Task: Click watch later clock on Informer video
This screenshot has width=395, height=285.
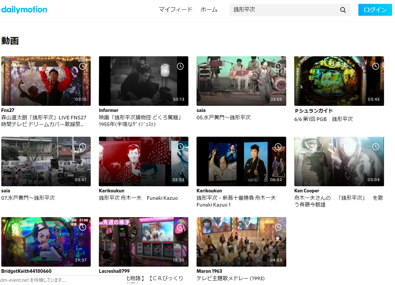Action: (x=180, y=66)
